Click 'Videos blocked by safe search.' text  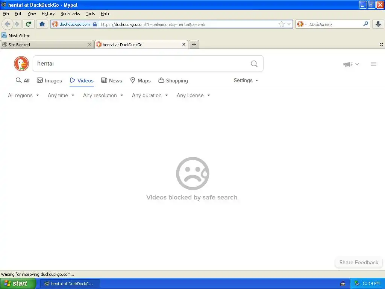click(x=192, y=197)
